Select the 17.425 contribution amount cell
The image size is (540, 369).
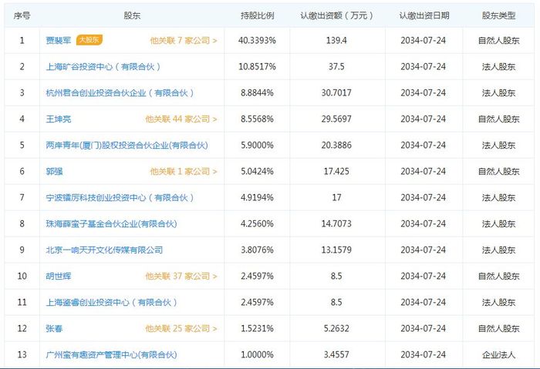click(x=336, y=171)
